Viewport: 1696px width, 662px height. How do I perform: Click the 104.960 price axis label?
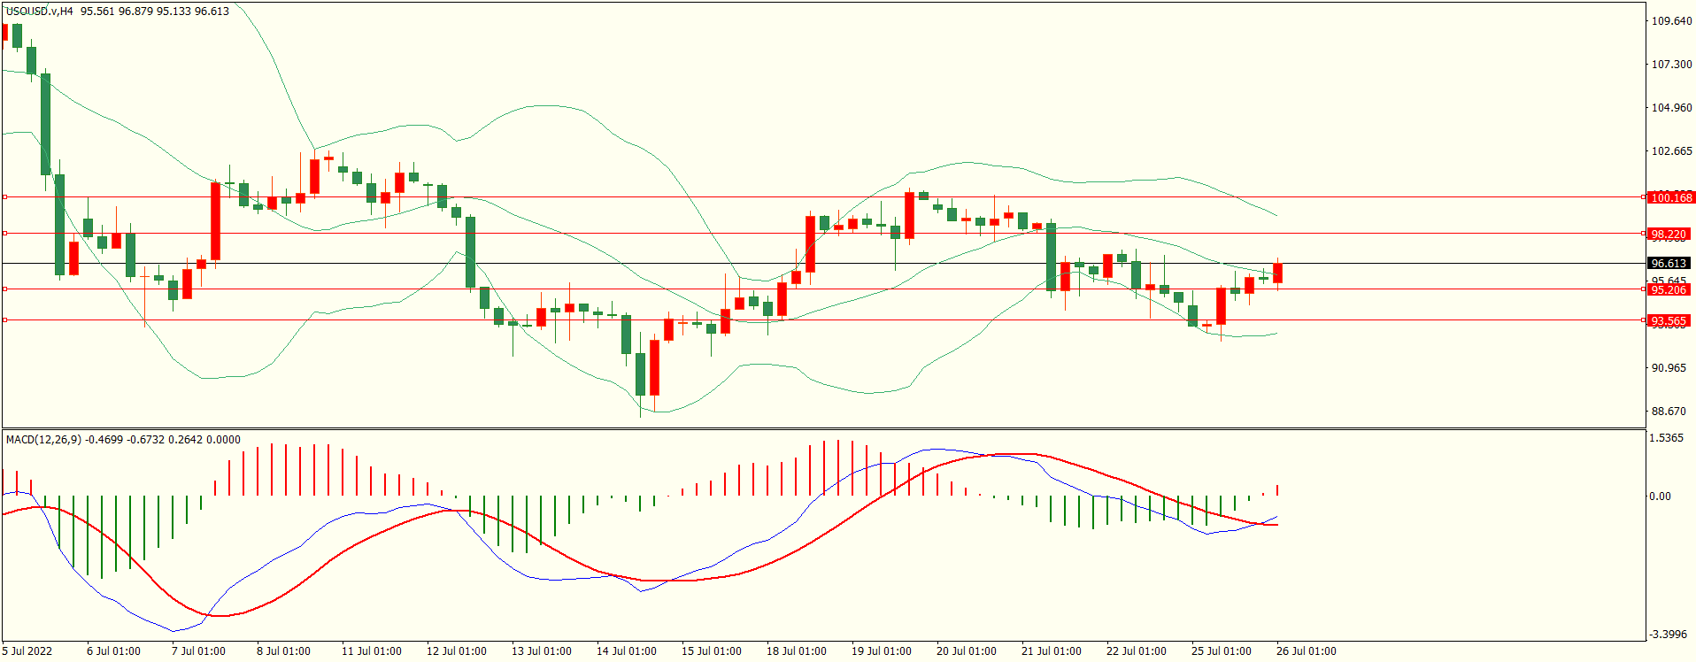pyautogui.click(x=1671, y=108)
